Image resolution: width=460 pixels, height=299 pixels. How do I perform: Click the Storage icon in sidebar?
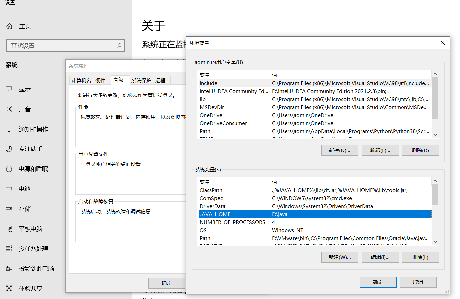pos(9,209)
